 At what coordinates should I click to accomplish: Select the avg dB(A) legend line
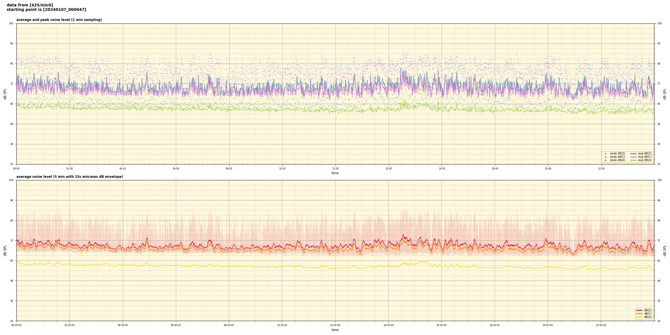coord(633,160)
